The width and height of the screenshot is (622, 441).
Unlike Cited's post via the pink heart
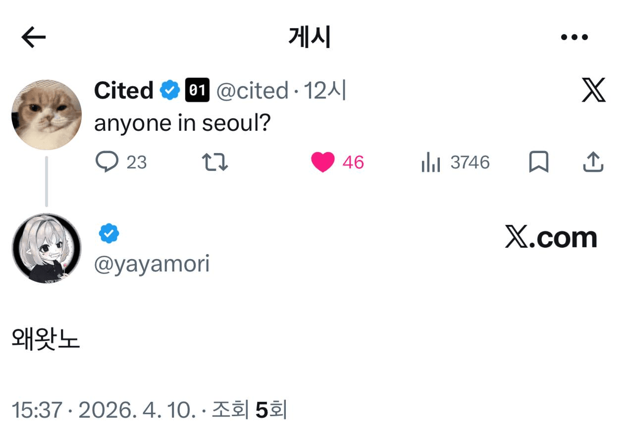(x=323, y=162)
